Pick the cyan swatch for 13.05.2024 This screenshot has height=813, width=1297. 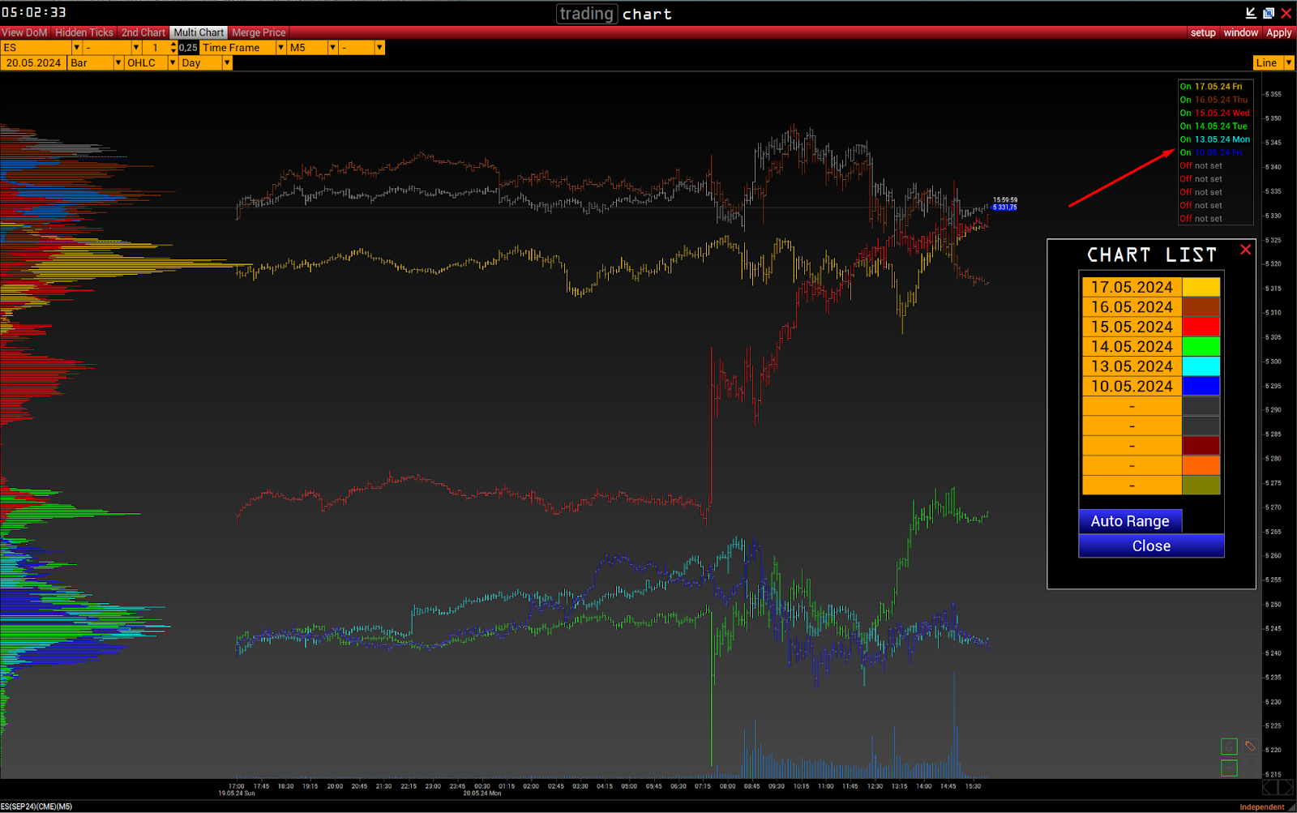tap(1201, 366)
